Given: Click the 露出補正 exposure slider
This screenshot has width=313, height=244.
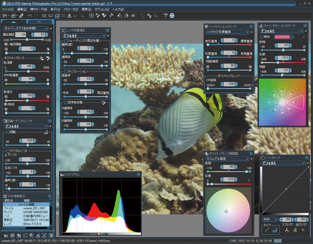Looking at the screenshot, I should [x=27, y=39].
